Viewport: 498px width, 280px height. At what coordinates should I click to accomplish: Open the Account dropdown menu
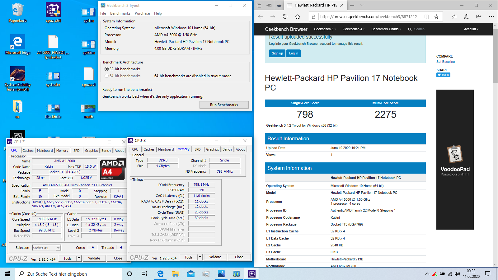(x=471, y=29)
